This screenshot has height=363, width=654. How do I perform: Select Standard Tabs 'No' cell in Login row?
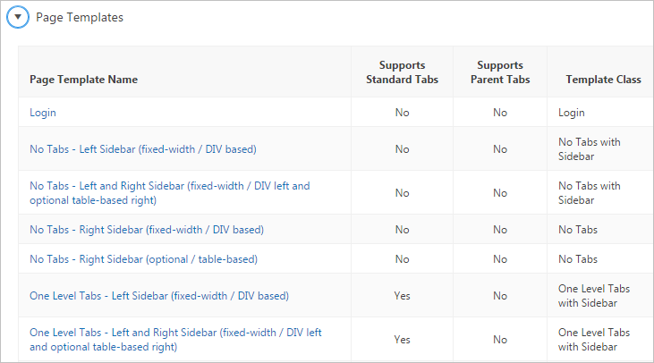402,113
